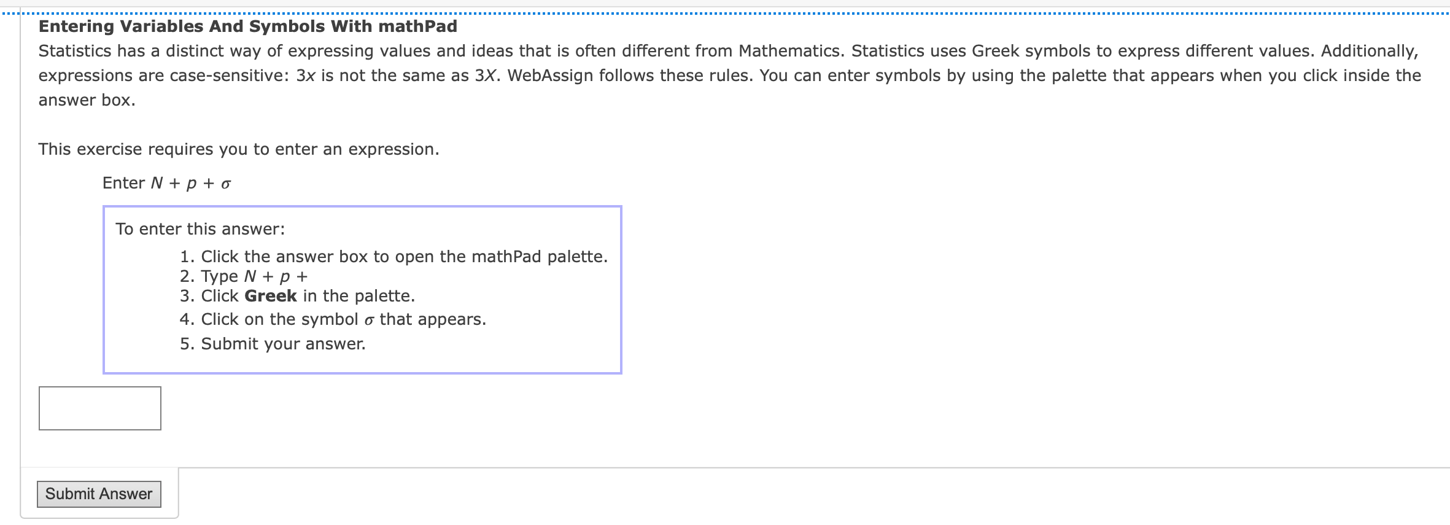The width and height of the screenshot is (1450, 525).
Task: Click the answer box to open mathPad palette
Action: [x=98, y=407]
